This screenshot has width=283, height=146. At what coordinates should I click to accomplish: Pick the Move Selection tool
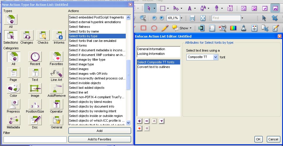tap(176, 8)
